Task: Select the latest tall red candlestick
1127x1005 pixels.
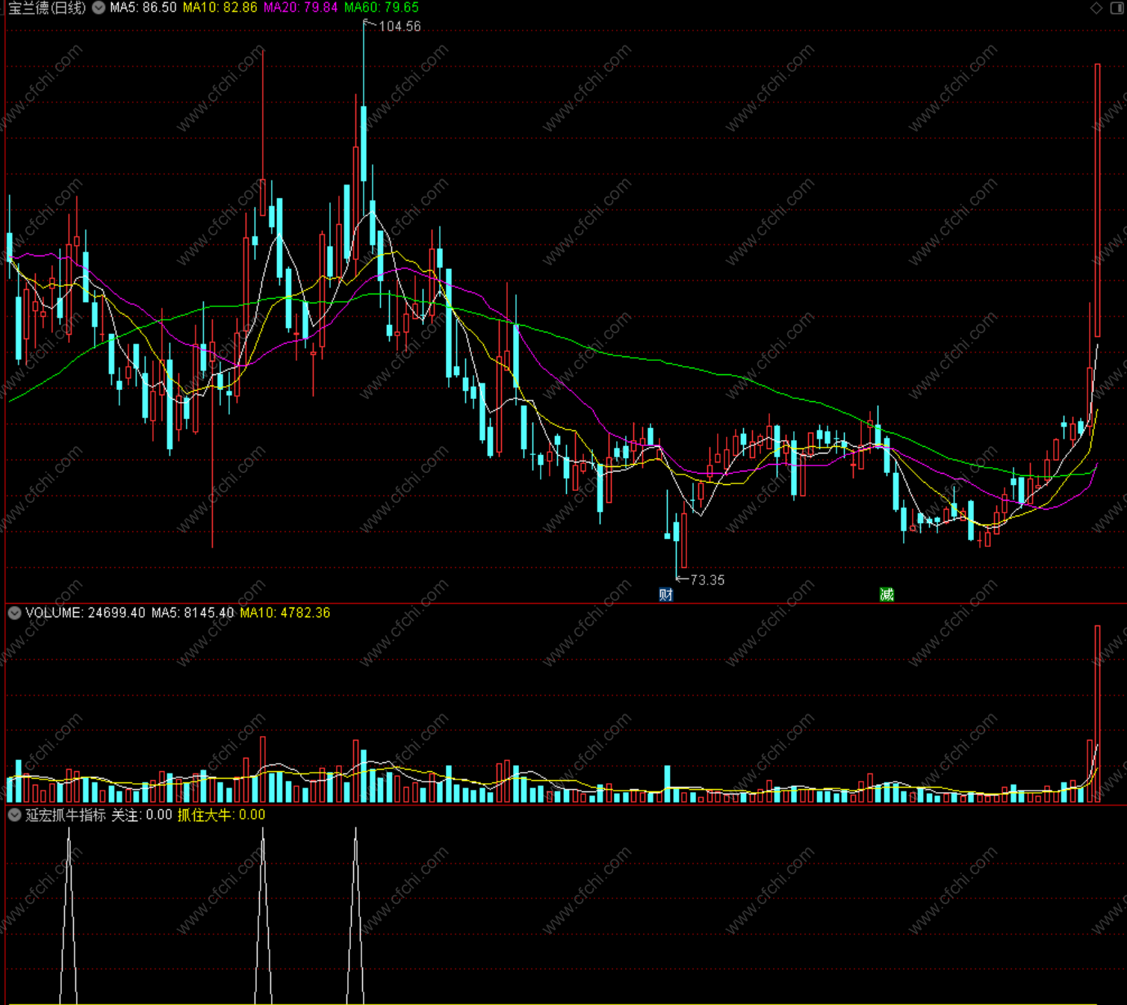Action: coord(1097,200)
